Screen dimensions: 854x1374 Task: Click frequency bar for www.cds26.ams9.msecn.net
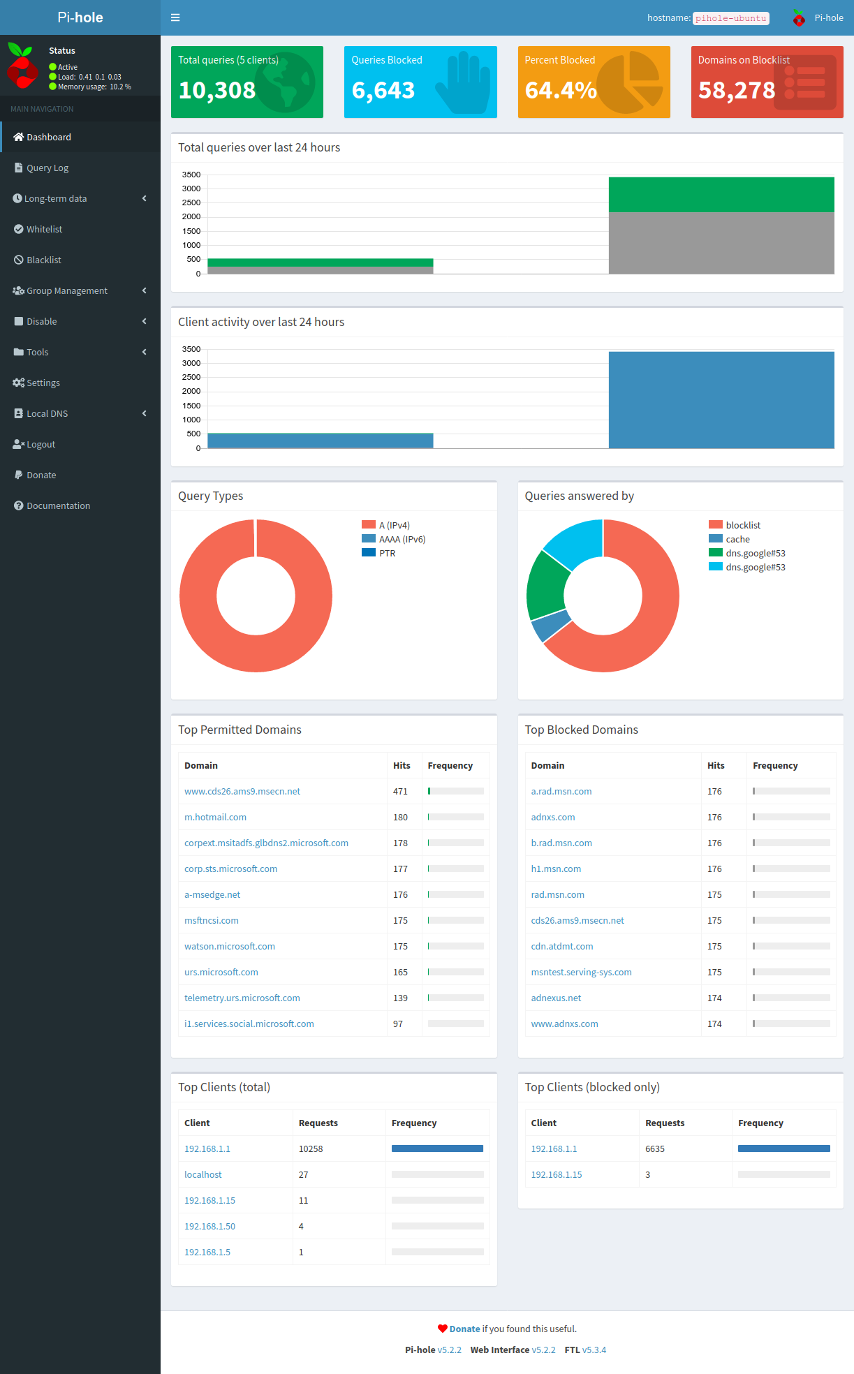tap(456, 791)
